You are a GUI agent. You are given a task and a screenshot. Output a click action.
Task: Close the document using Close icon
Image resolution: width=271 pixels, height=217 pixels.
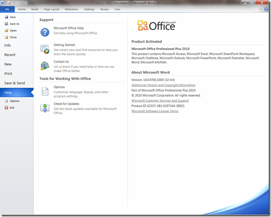(7, 37)
